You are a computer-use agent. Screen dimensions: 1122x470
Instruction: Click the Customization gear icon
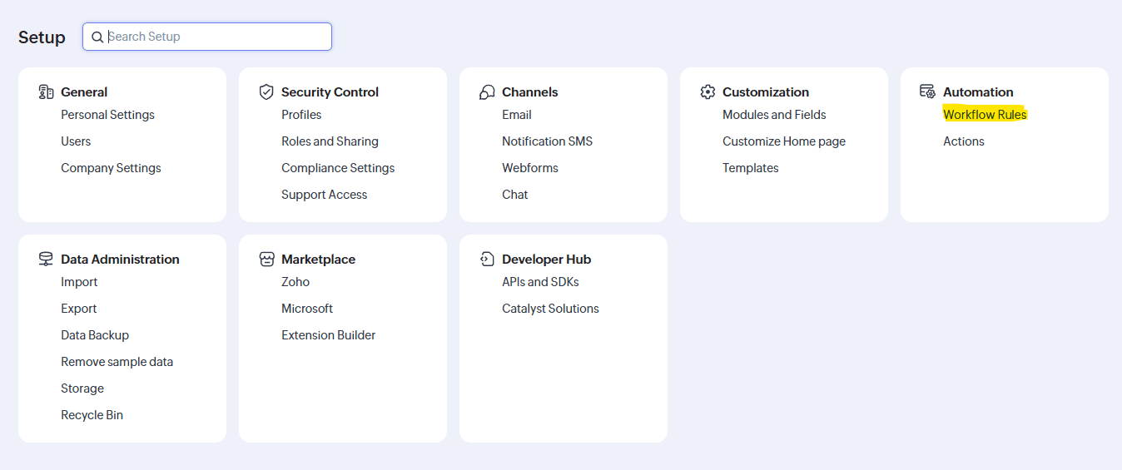click(x=707, y=92)
